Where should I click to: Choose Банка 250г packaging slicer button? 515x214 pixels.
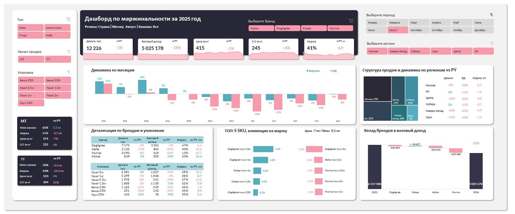tap(31, 80)
